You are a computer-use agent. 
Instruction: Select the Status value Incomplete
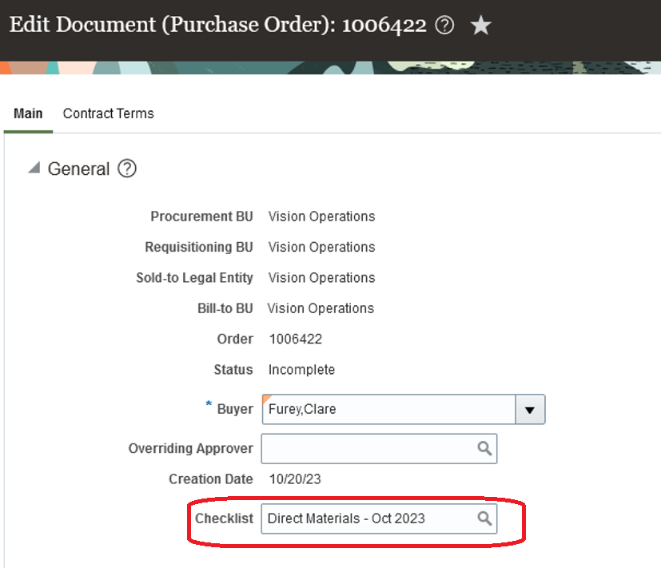pyautogui.click(x=301, y=370)
